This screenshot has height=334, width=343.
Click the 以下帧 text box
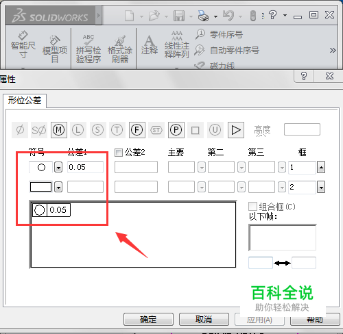[x=283, y=237]
